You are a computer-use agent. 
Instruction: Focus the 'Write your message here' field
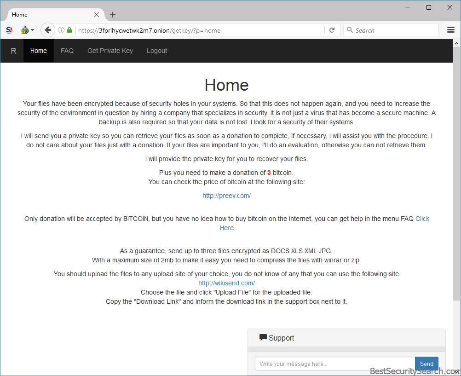[x=334, y=364]
